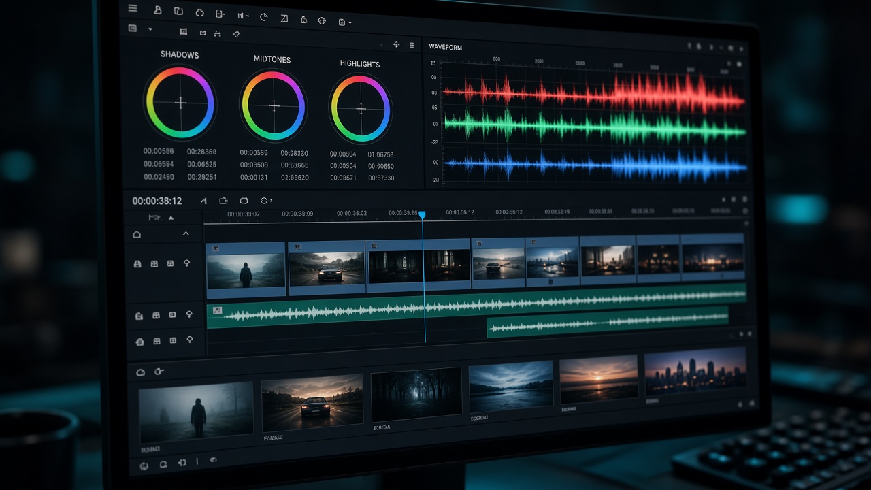Click the MIDTONES color wheel
The height and width of the screenshot is (490, 871).
(x=274, y=106)
